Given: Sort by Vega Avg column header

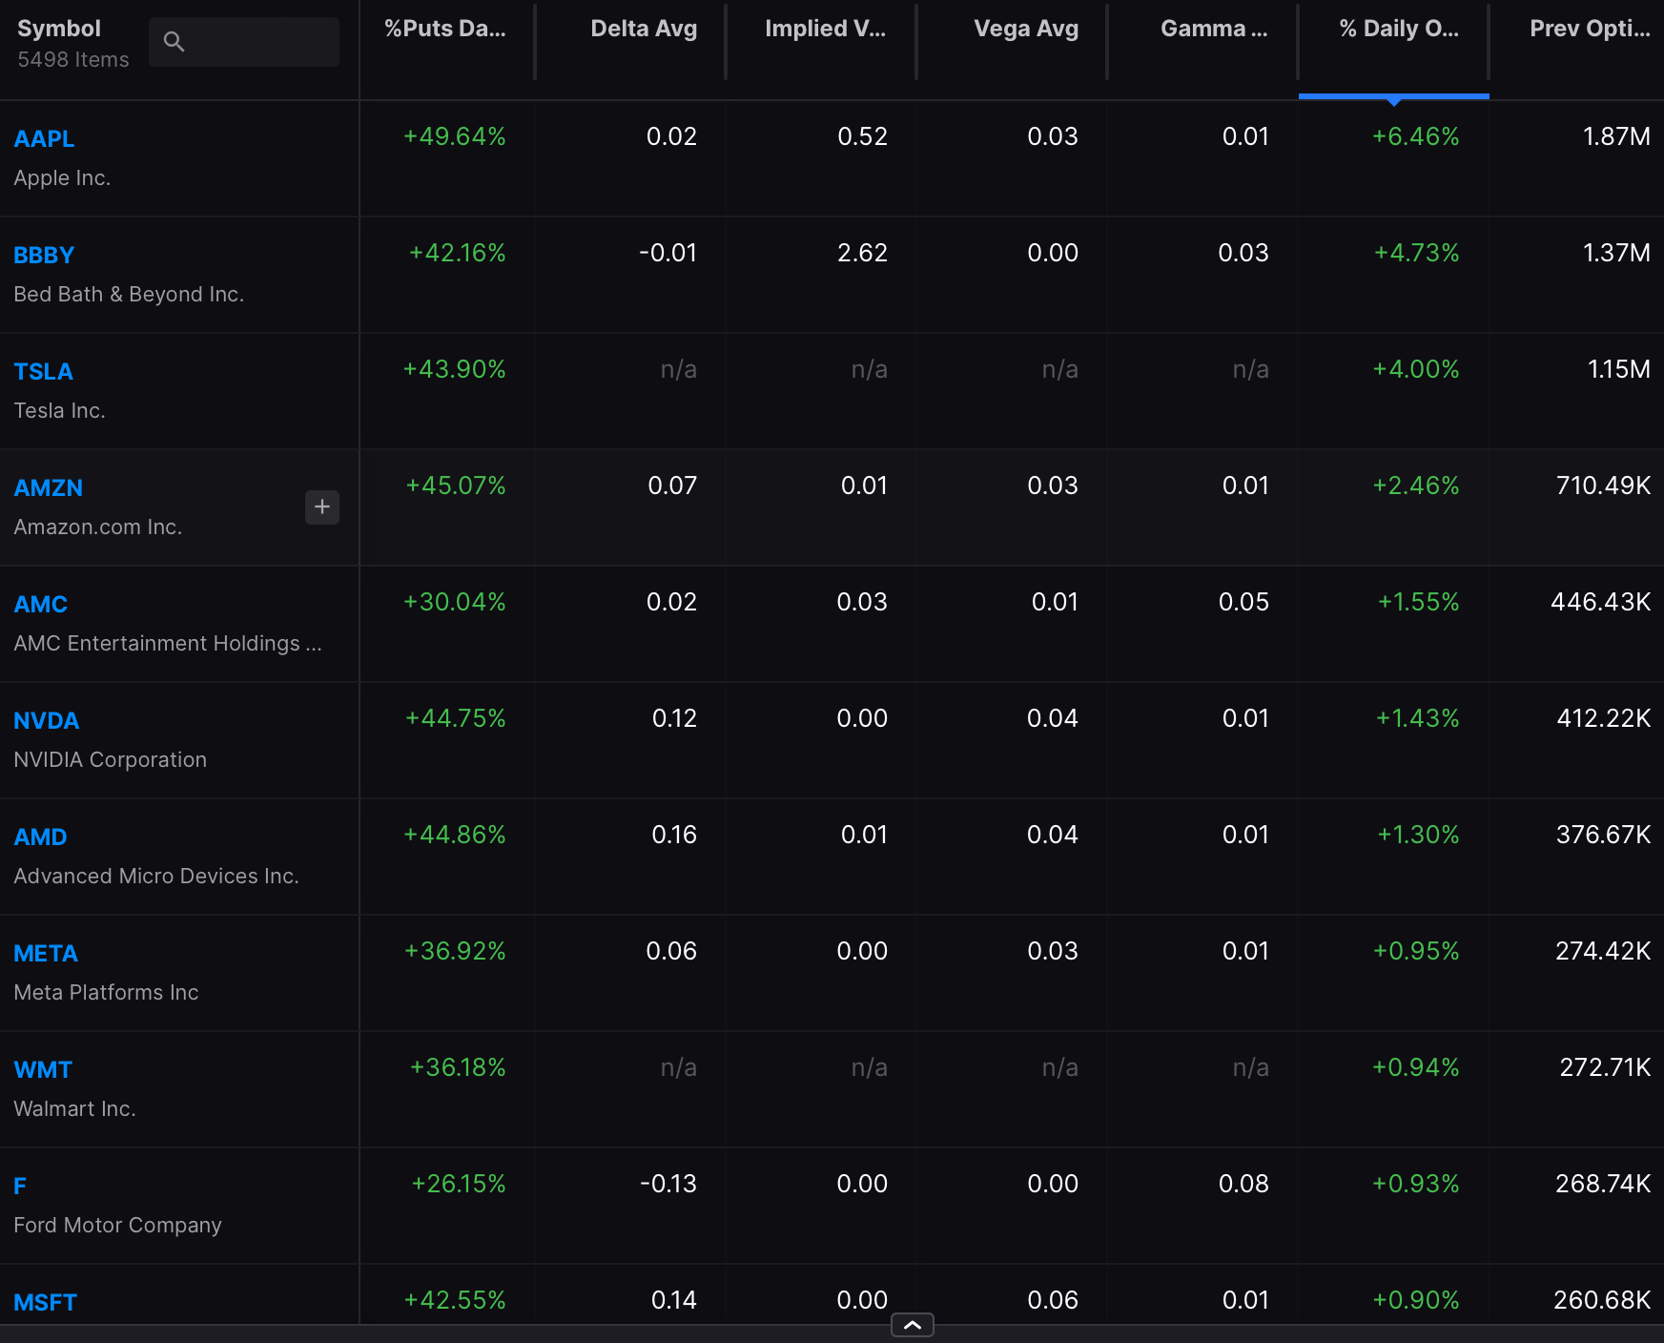Looking at the screenshot, I should [x=1026, y=29].
